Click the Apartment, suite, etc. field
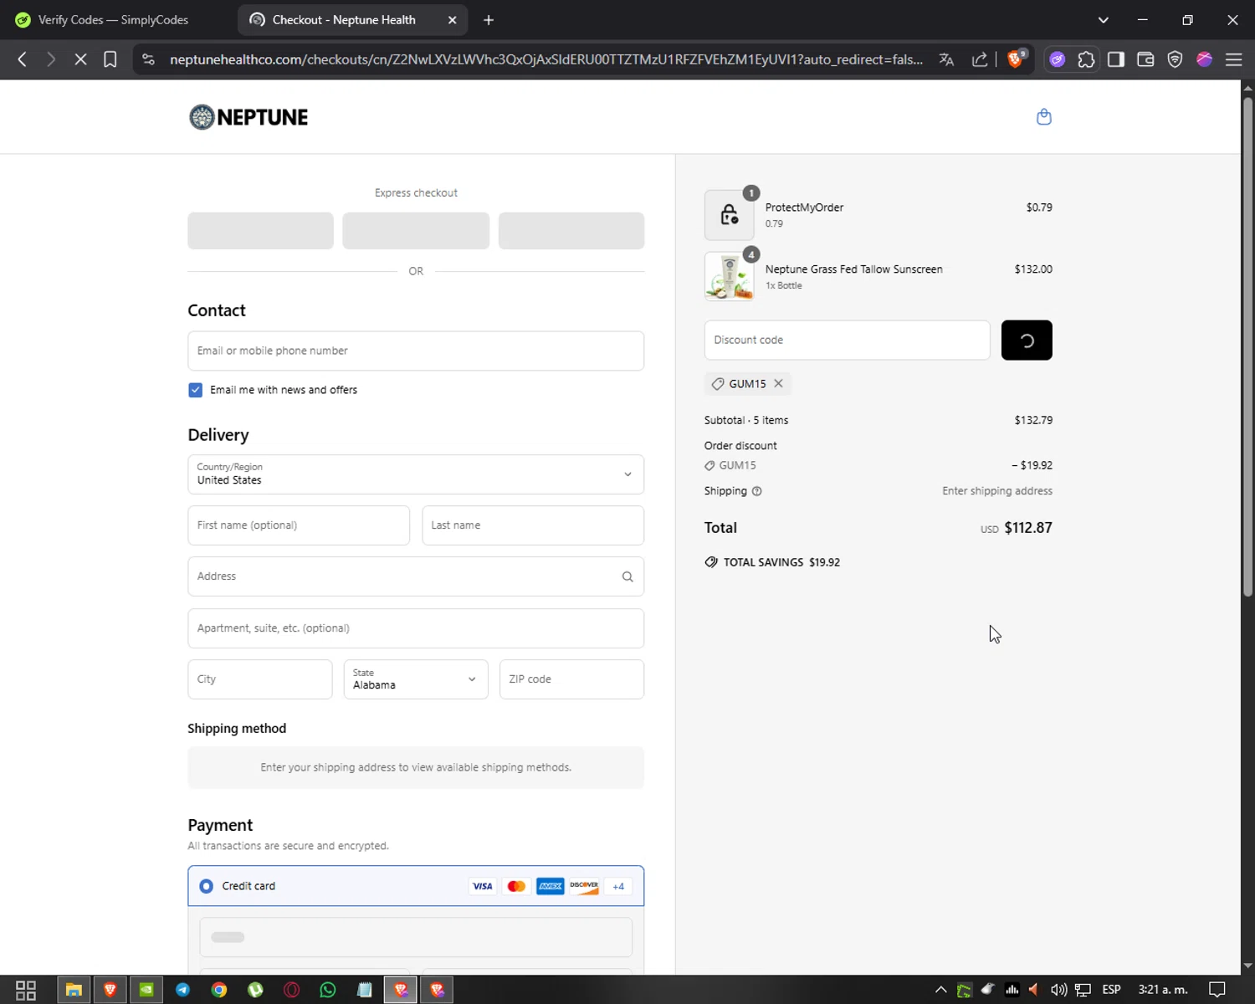 tap(416, 628)
